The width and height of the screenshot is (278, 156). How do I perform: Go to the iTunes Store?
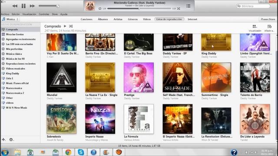(268, 19)
